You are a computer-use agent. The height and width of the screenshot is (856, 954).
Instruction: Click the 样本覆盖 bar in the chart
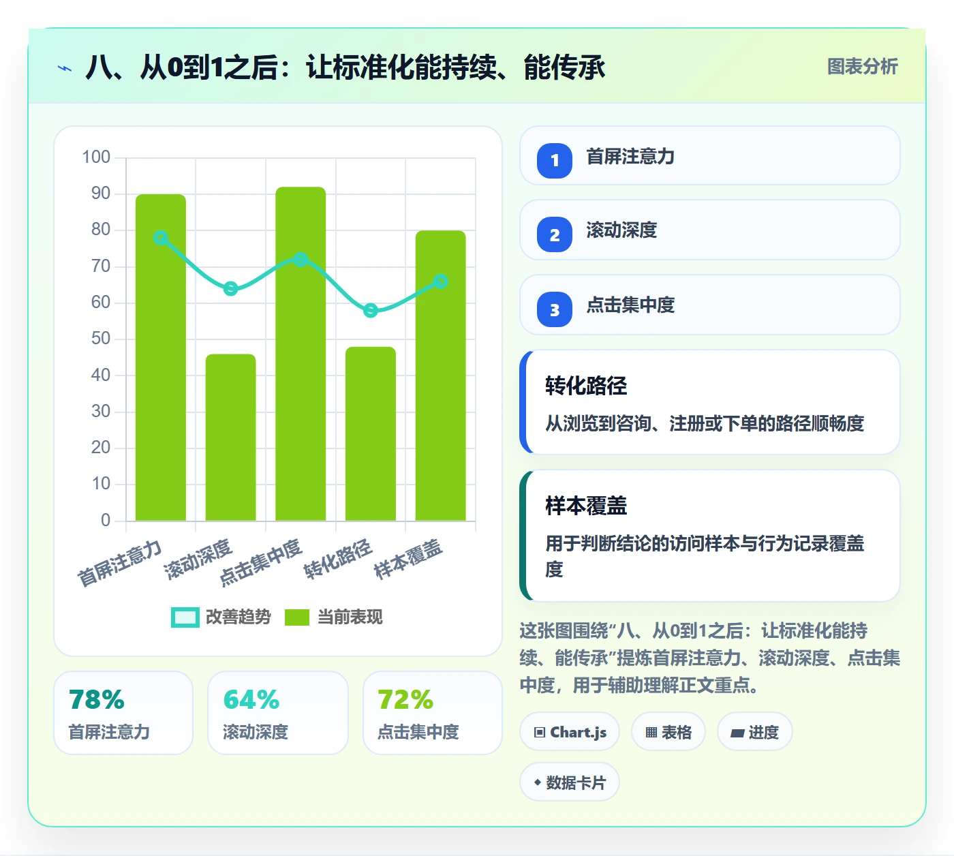(441, 376)
